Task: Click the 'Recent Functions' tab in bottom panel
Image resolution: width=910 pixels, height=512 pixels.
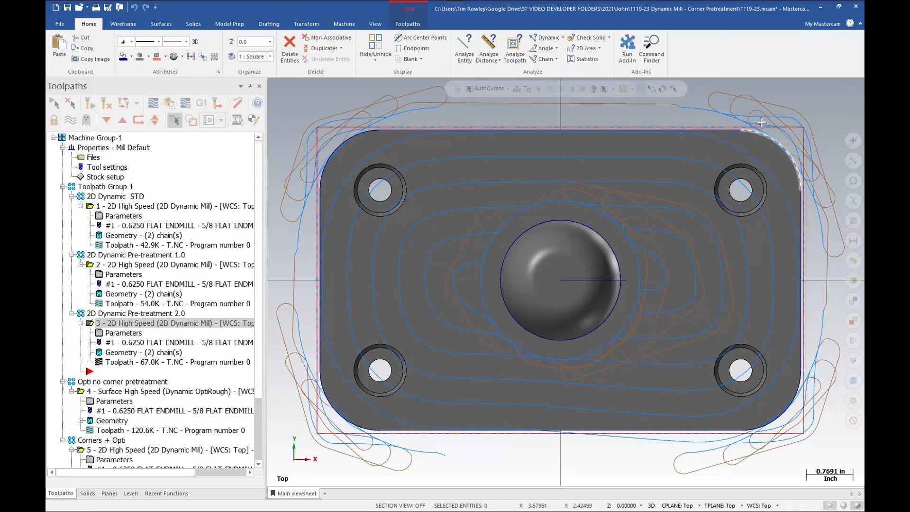Action: 166,493
